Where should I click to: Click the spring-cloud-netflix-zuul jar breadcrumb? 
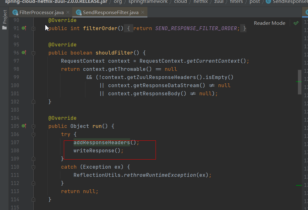(x=56, y=2)
